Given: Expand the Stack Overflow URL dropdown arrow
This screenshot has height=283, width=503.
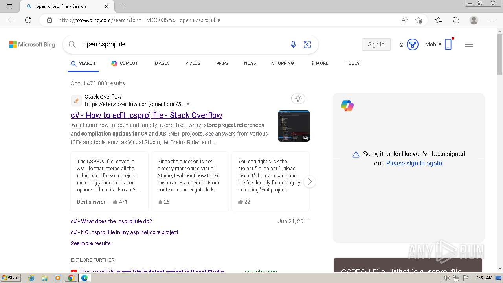Looking at the screenshot, I should click(x=188, y=104).
